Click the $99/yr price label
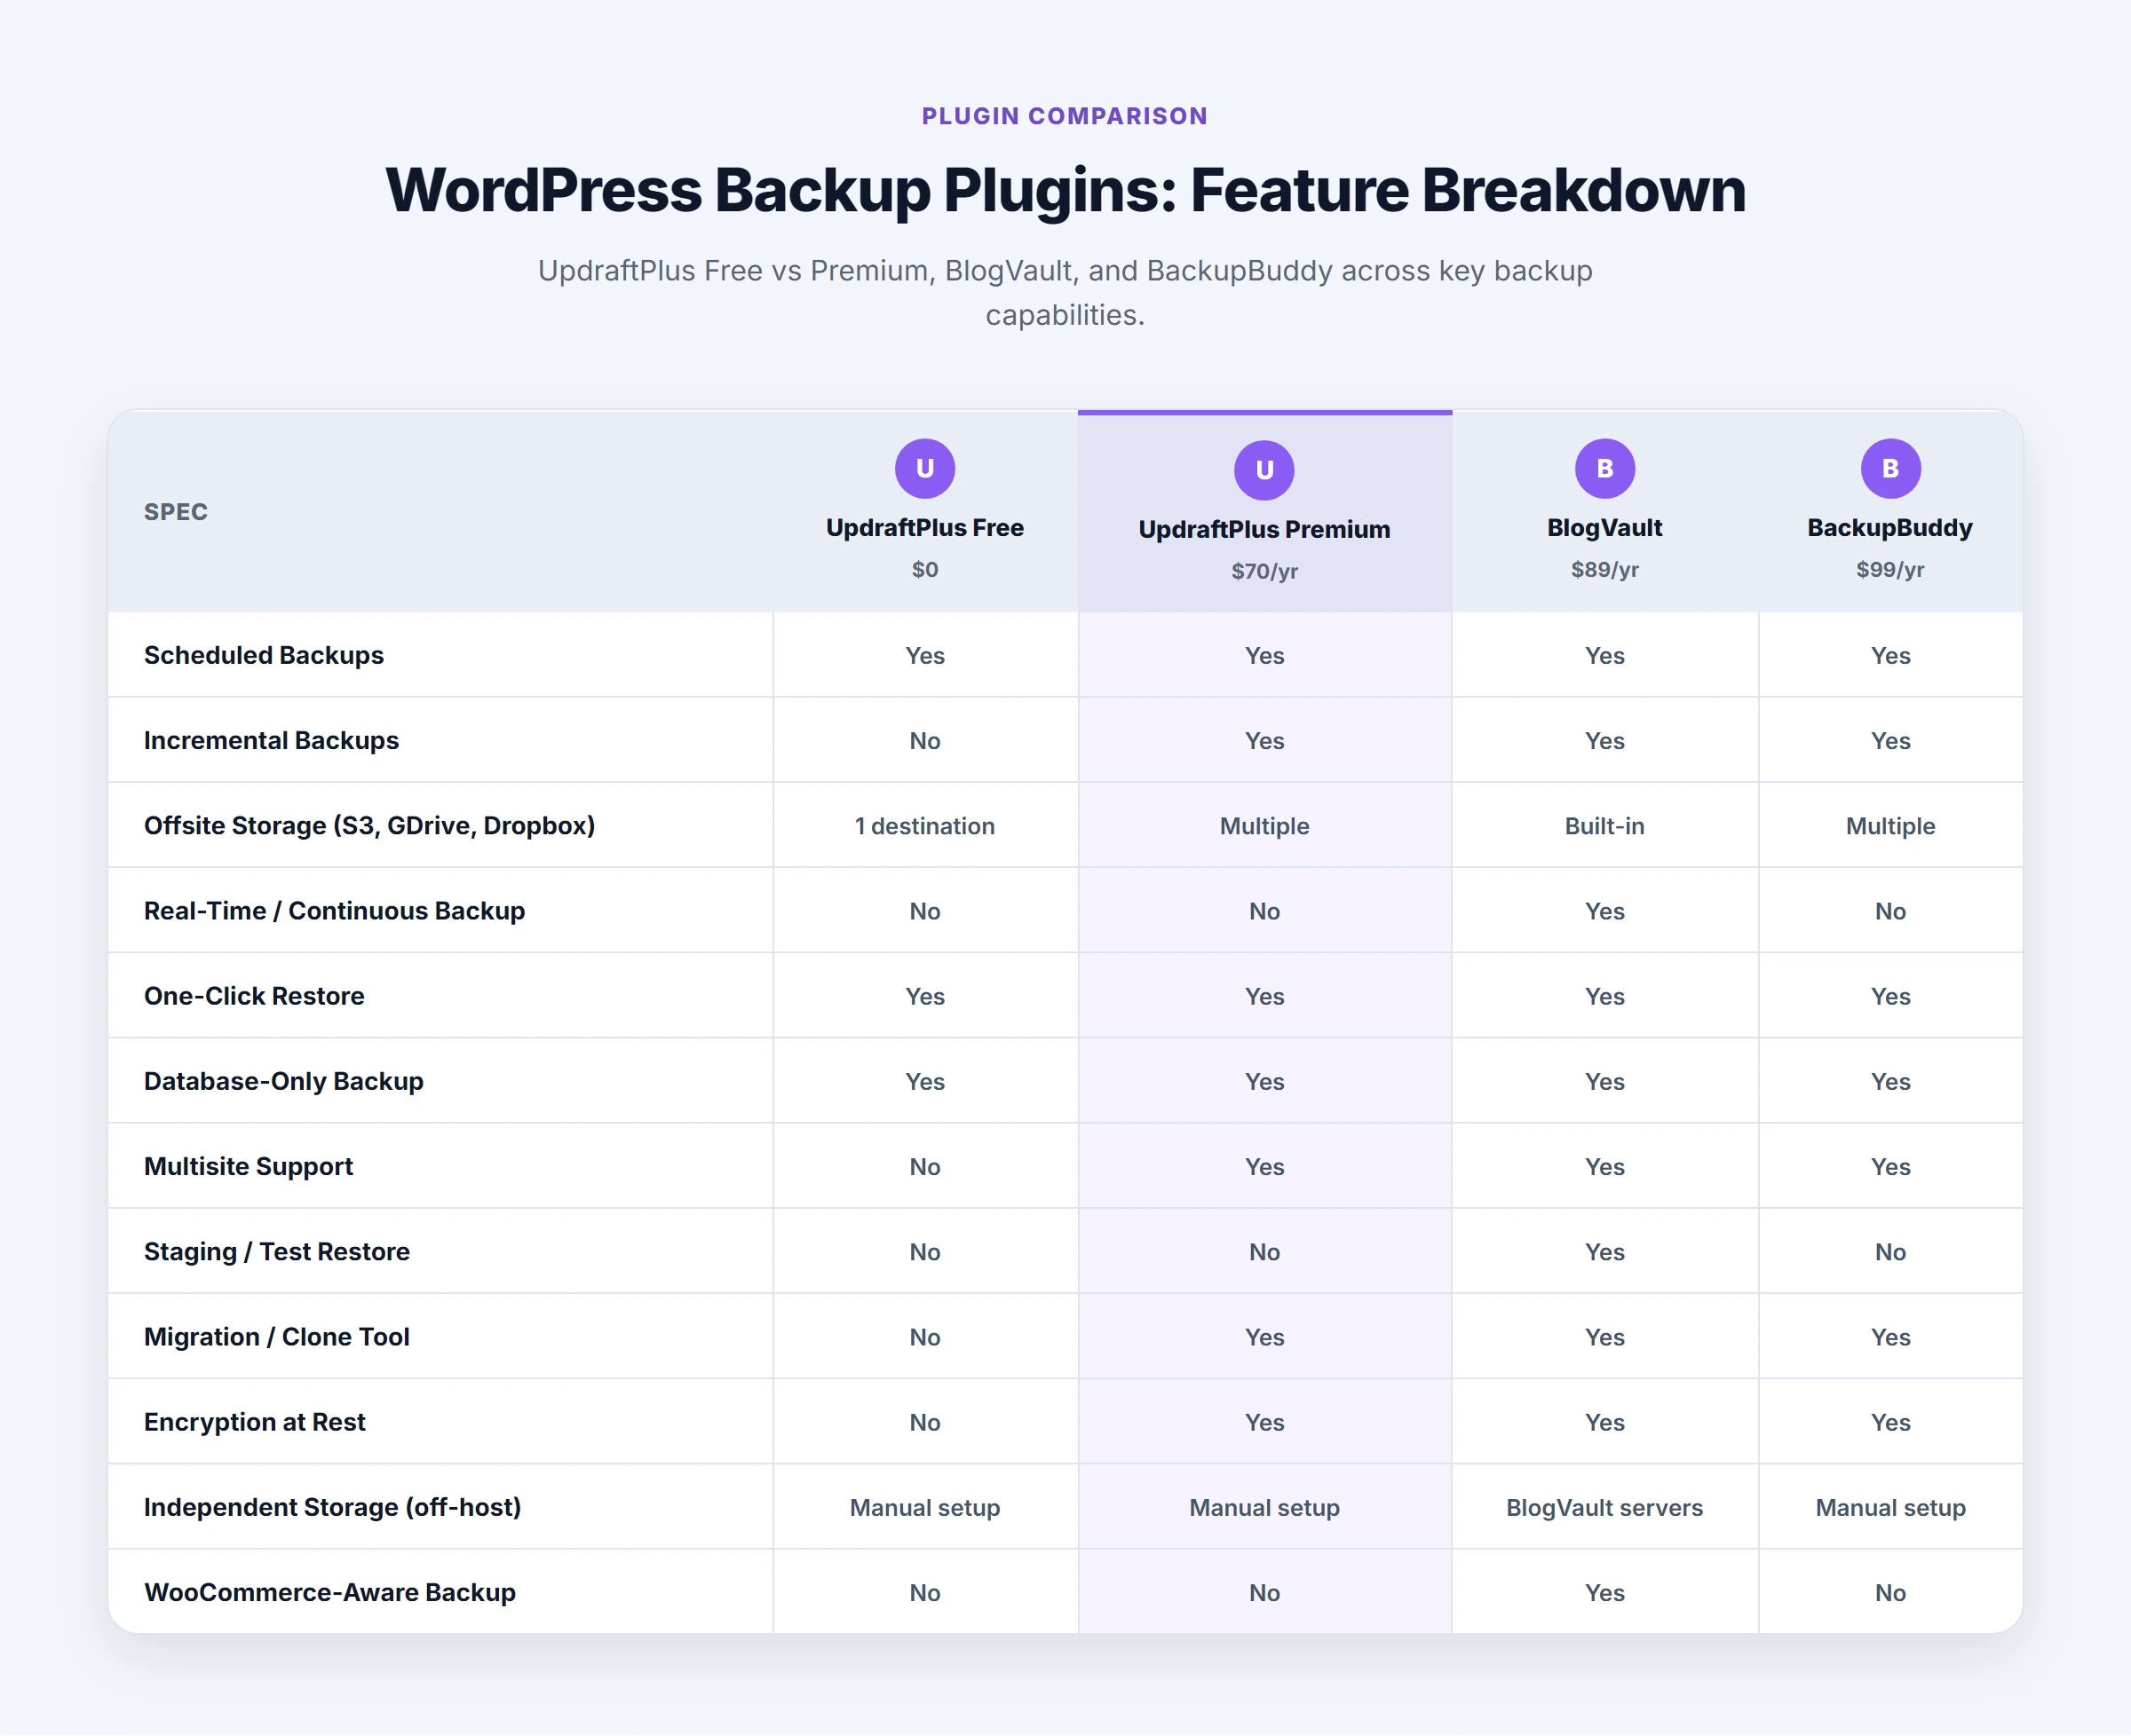The width and height of the screenshot is (2131, 1736). tap(1889, 570)
